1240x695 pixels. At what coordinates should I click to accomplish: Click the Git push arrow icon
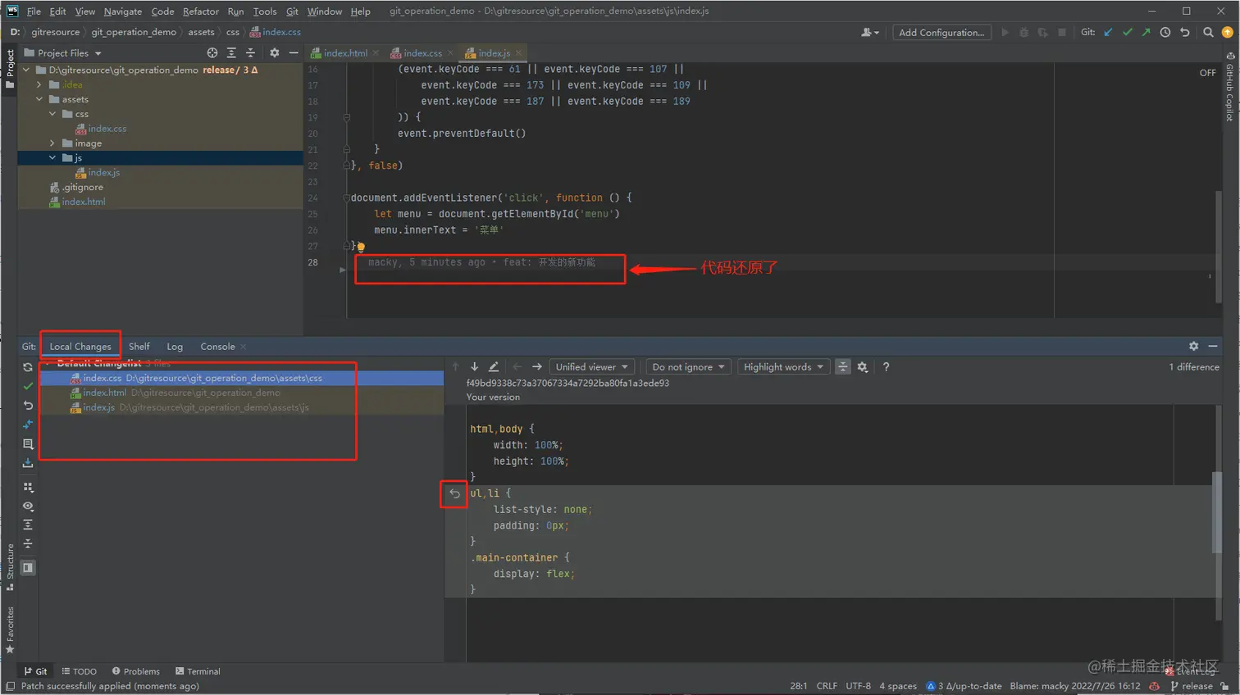pos(1146,33)
